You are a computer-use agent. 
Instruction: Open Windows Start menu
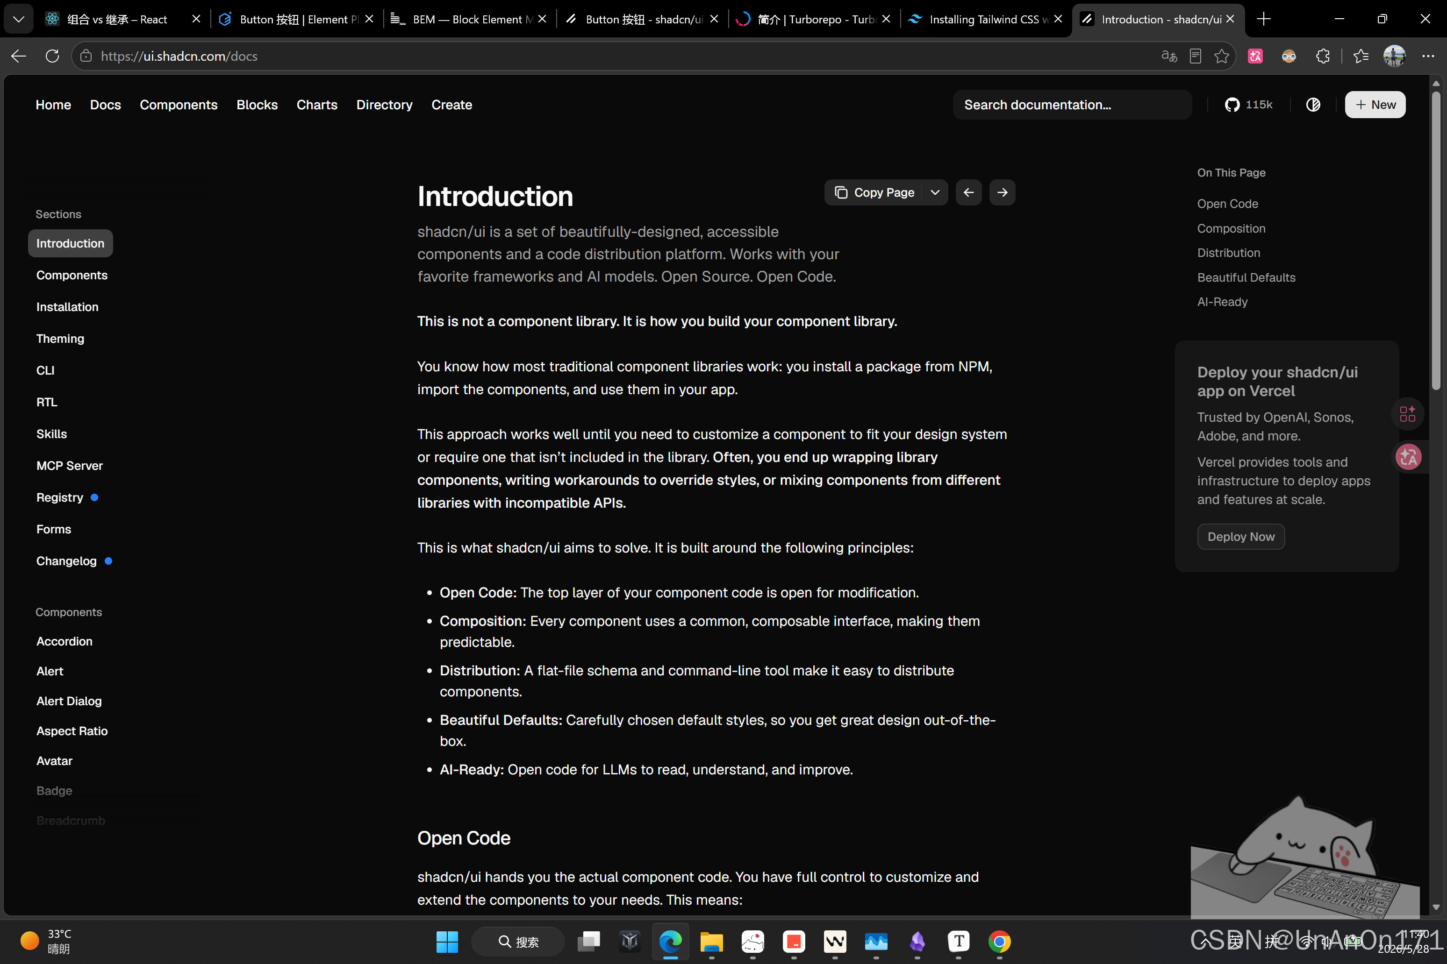(447, 941)
